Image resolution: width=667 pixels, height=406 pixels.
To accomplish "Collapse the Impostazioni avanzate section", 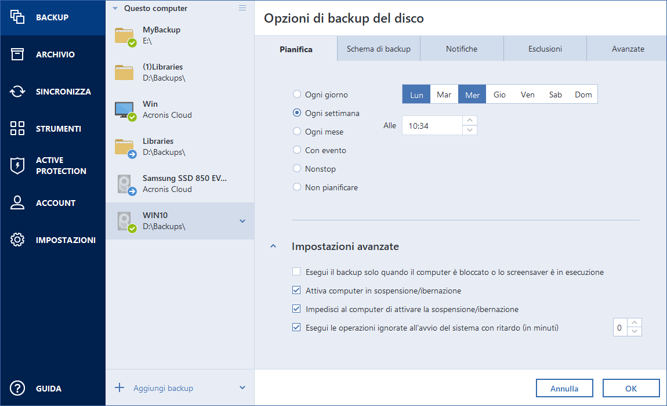I will pos(273,246).
